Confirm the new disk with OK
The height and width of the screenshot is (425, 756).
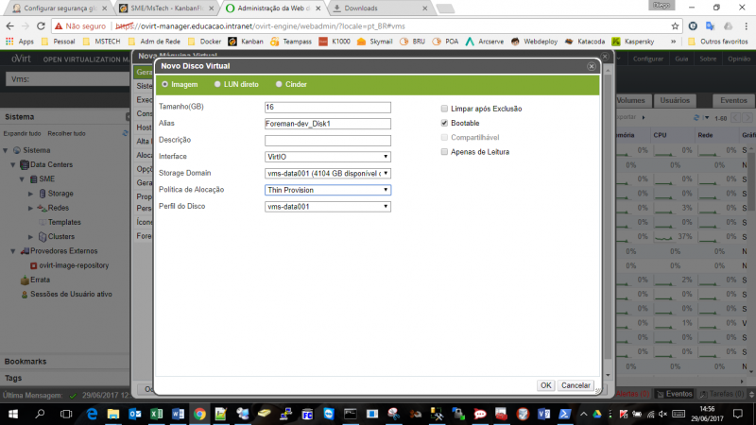click(545, 385)
